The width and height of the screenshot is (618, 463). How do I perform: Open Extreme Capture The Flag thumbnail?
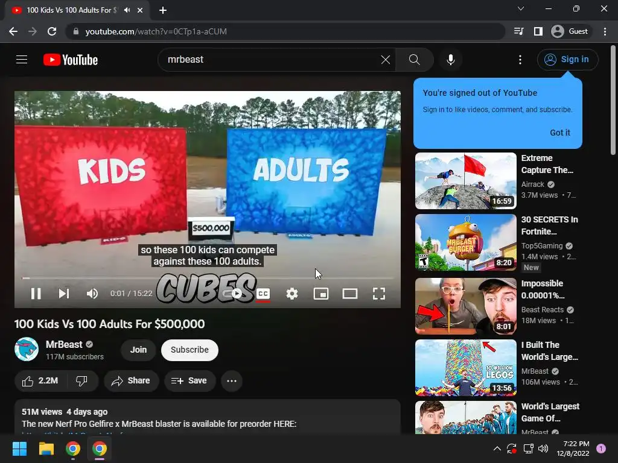click(465, 181)
